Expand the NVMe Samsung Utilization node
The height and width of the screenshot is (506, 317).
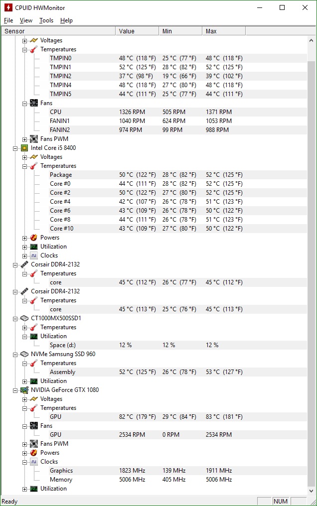25,381
